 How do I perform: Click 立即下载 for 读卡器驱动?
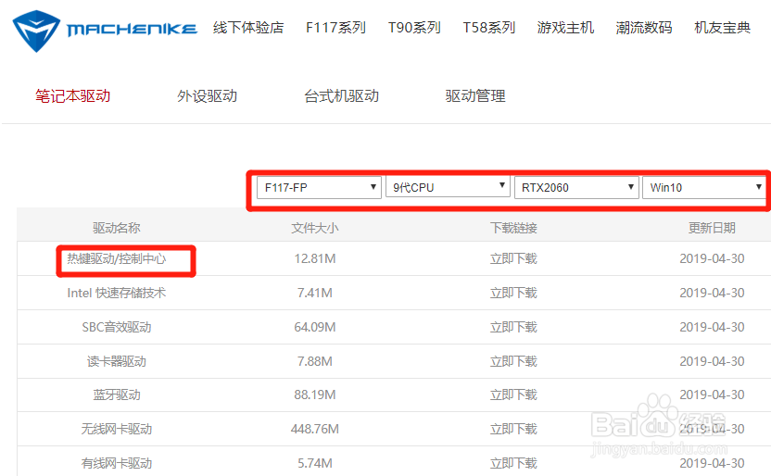[x=513, y=361]
